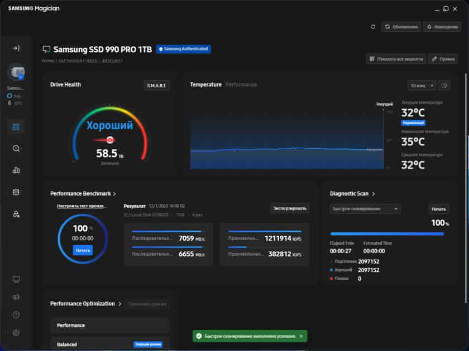Click the blue start button in benchmark circle
The width and height of the screenshot is (469, 351).
click(83, 250)
